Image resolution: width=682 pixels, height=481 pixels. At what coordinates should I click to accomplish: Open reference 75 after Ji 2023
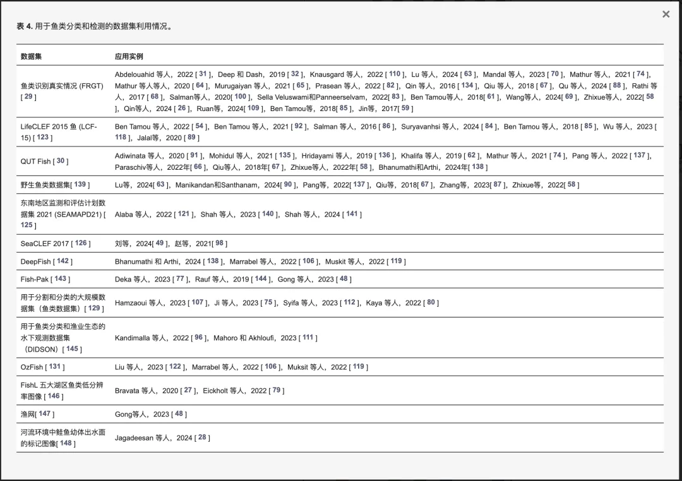[x=268, y=302]
